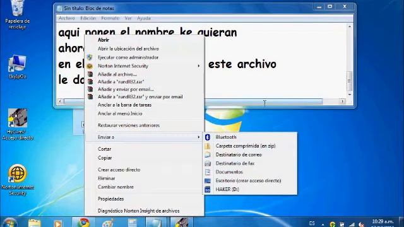
Task: Click the network signal icon in tray
Action: point(352,224)
